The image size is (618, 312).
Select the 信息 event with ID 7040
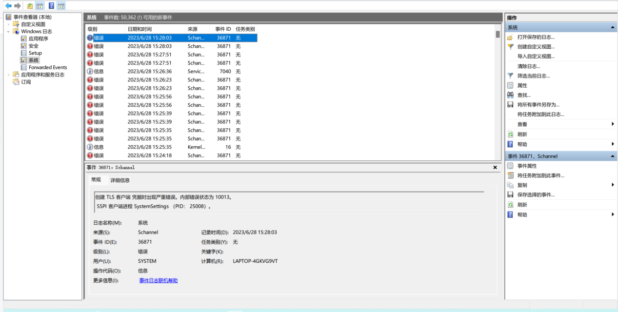[172, 71]
